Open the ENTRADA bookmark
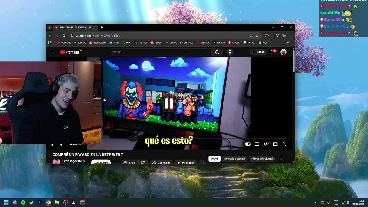This screenshot has width=368, height=207. click(x=187, y=43)
